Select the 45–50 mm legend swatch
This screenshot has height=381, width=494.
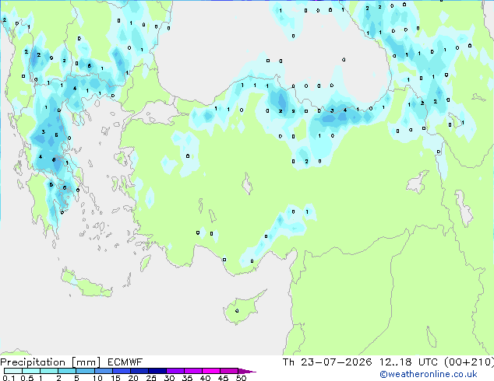(x=229, y=371)
